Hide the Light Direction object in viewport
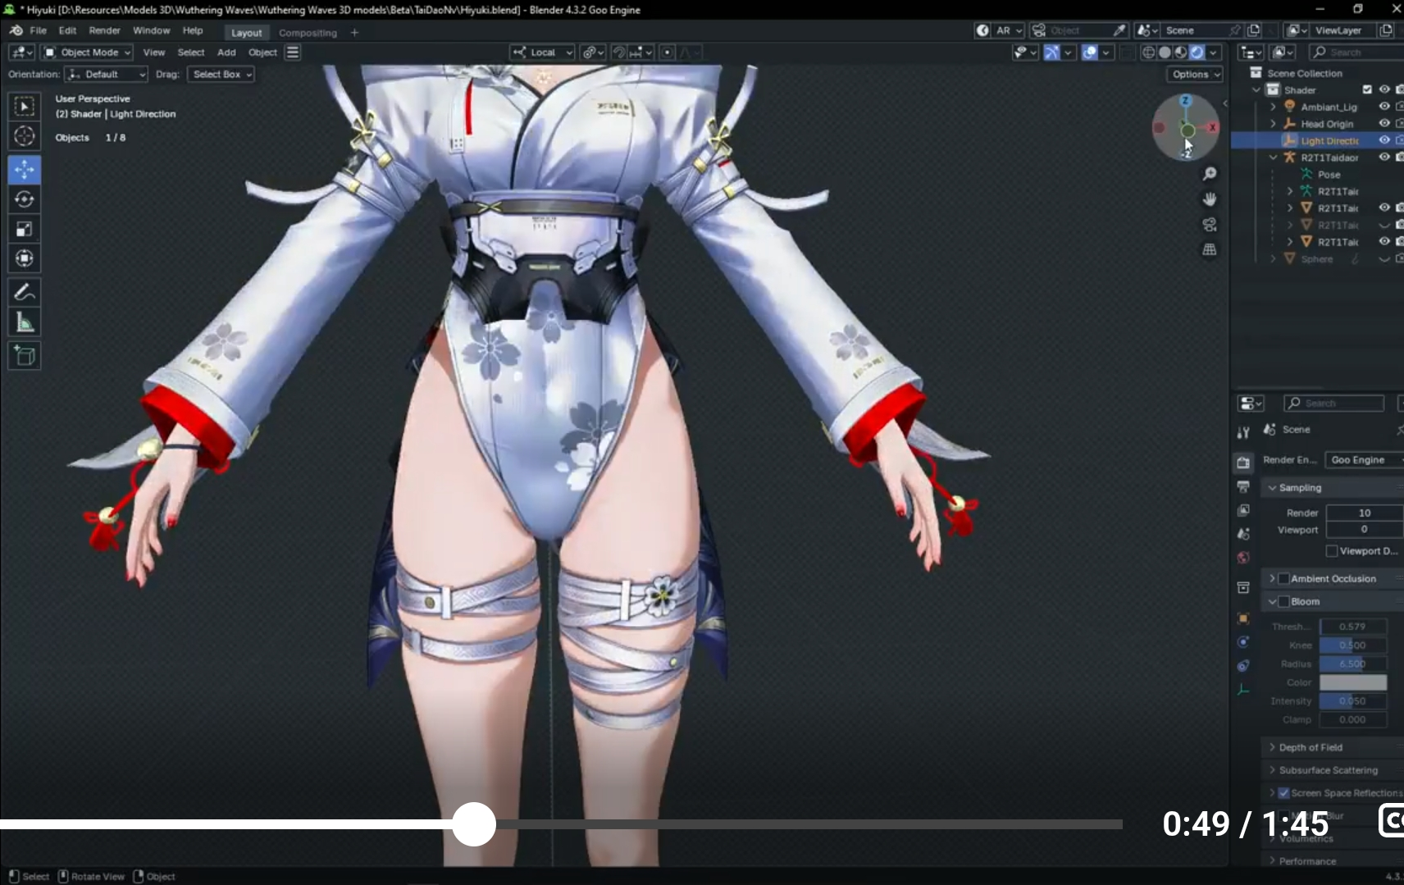This screenshot has height=885, width=1404. [x=1384, y=140]
